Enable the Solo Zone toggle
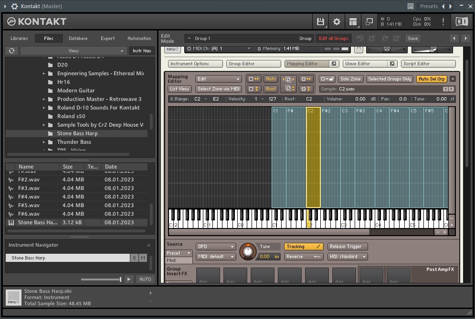This screenshot has height=319, width=475. click(x=350, y=79)
